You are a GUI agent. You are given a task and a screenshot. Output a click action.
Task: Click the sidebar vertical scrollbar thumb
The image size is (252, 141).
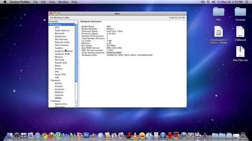(76, 53)
